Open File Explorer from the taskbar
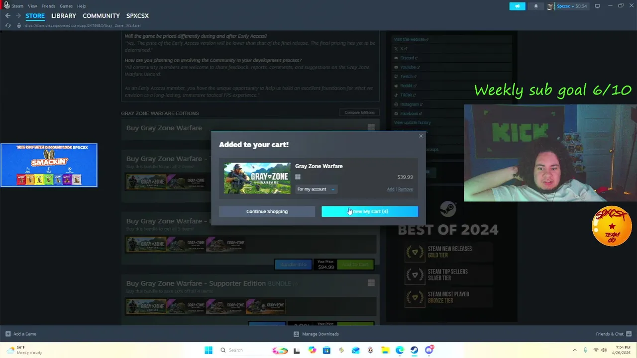This screenshot has width=637, height=358. (385, 350)
